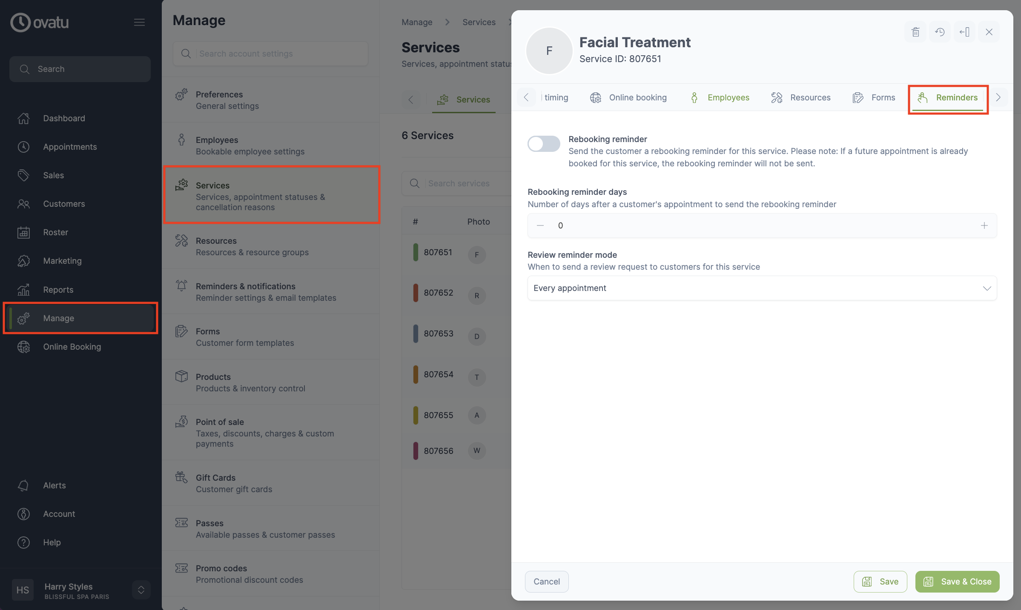Click blue color bar of service 807653
1021x610 pixels.
pyautogui.click(x=416, y=334)
